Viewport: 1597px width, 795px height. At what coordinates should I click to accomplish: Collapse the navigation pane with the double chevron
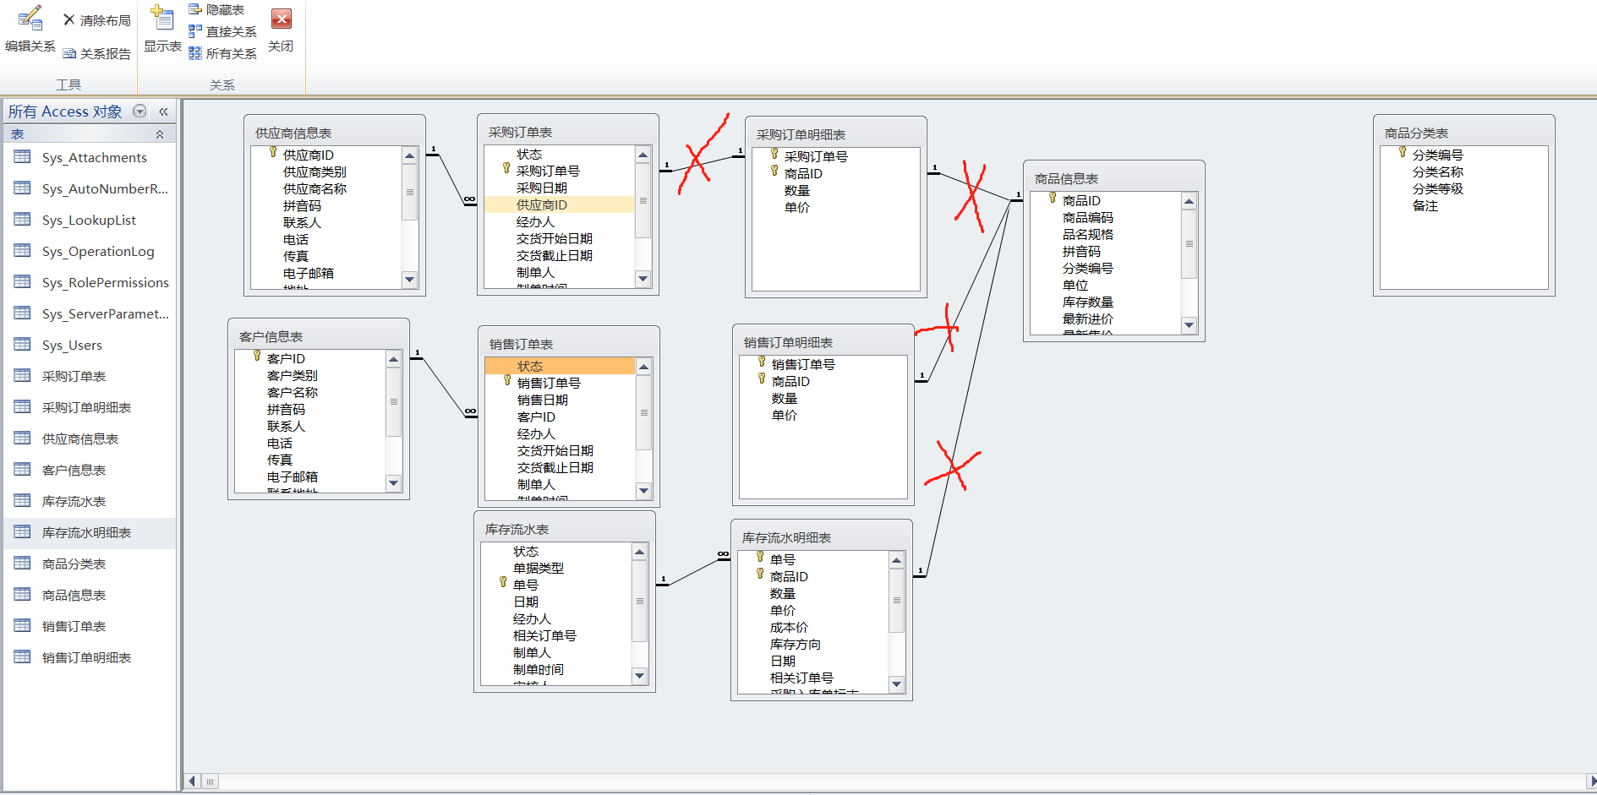[163, 112]
